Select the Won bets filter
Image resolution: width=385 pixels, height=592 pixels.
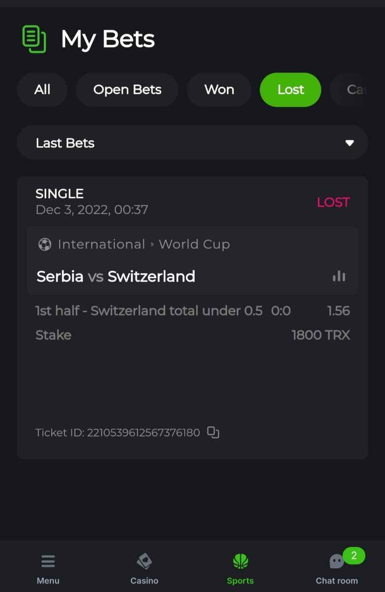point(219,90)
